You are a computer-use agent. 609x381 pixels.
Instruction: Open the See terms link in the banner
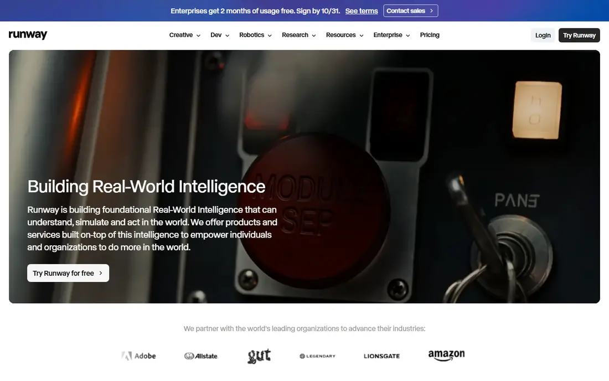coord(362,11)
